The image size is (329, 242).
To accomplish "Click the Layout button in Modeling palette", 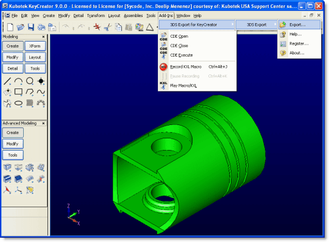I will [35, 57].
